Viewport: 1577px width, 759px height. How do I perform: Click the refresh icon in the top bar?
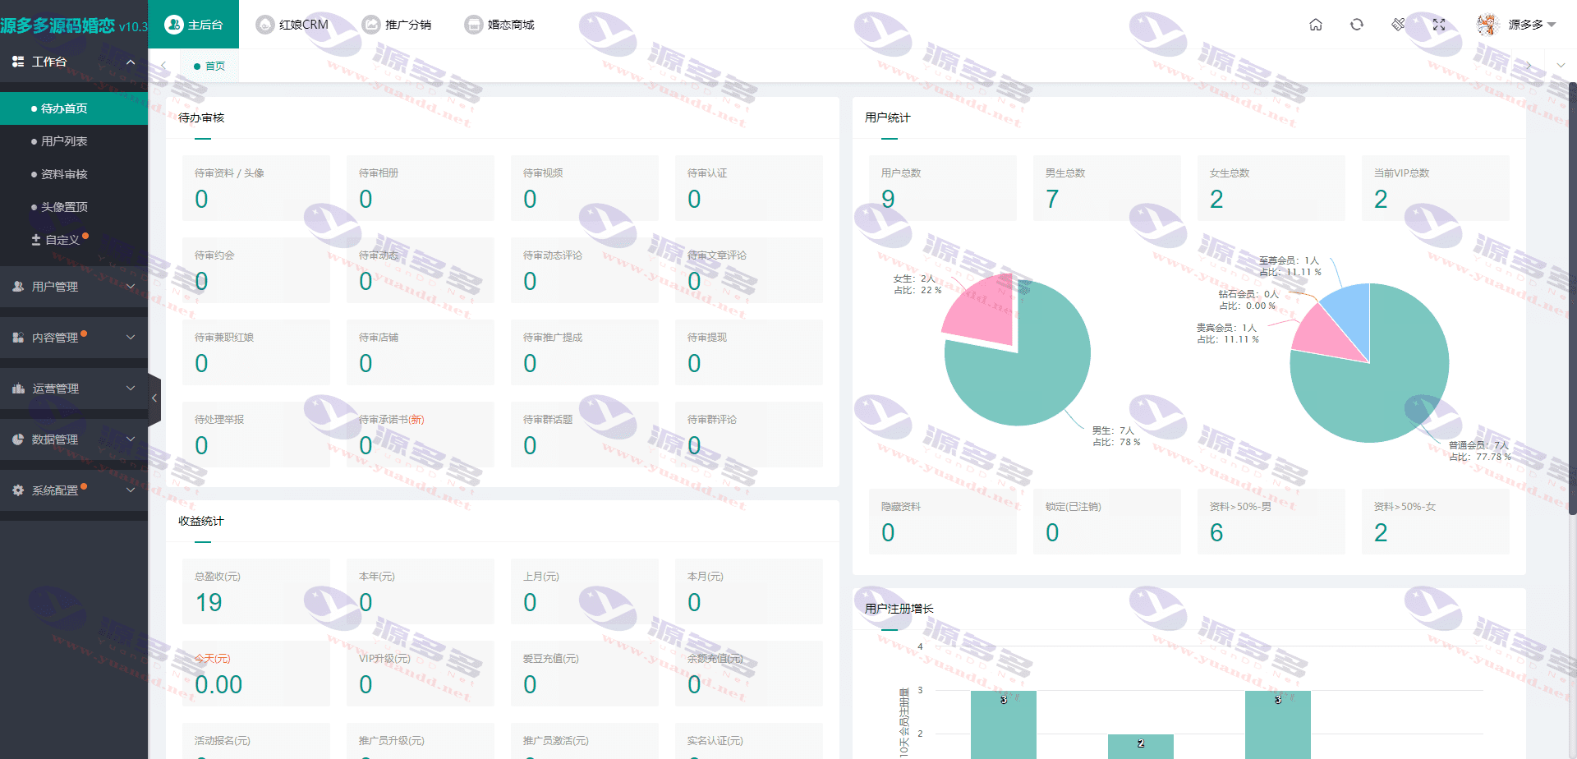click(1357, 25)
